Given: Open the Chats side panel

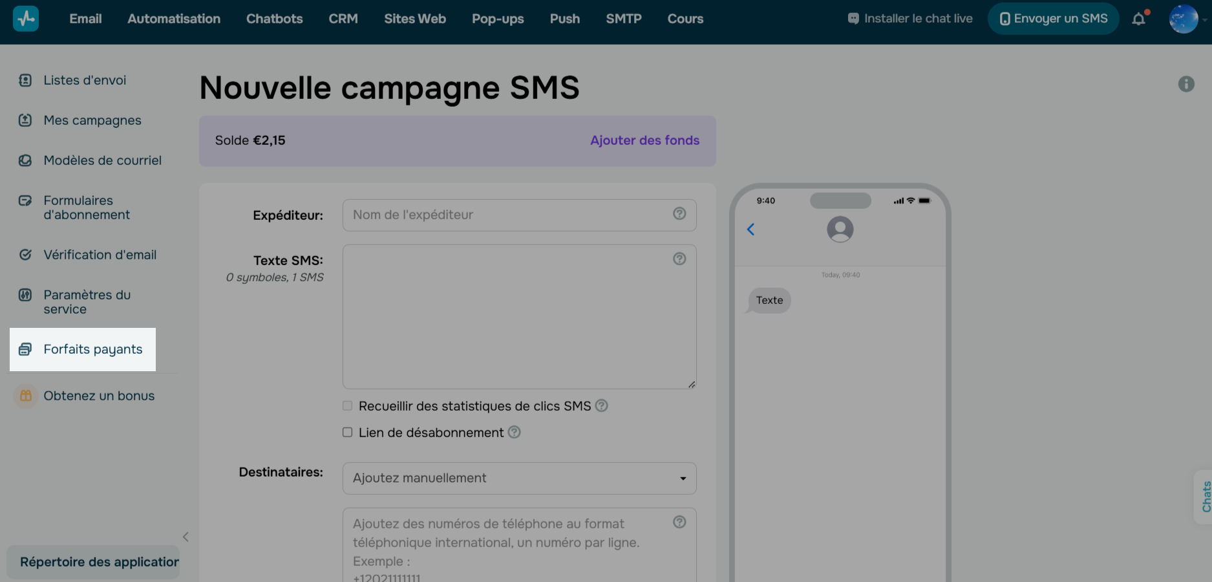Looking at the screenshot, I should (1206, 497).
